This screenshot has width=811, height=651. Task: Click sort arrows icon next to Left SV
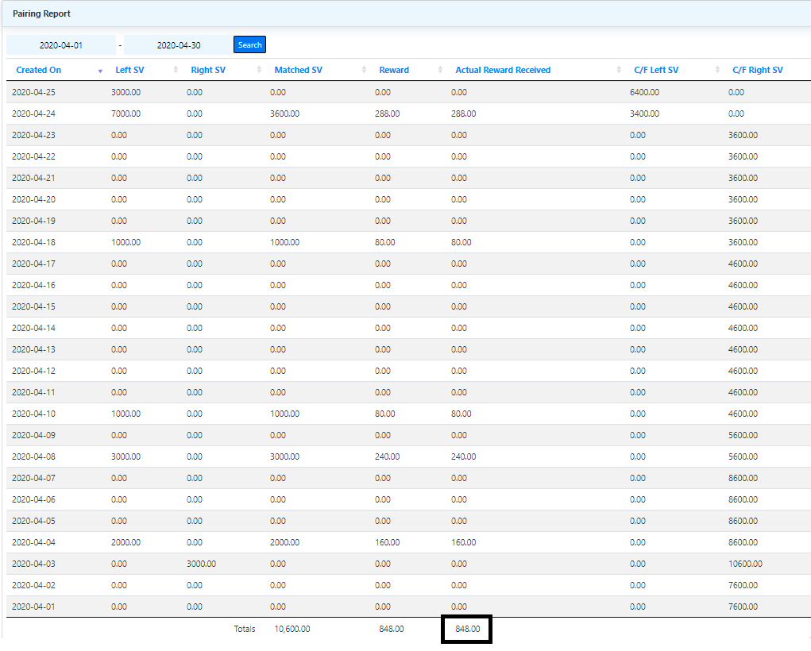pyautogui.click(x=176, y=70)
